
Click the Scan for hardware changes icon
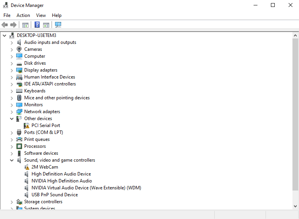(58, 25)
